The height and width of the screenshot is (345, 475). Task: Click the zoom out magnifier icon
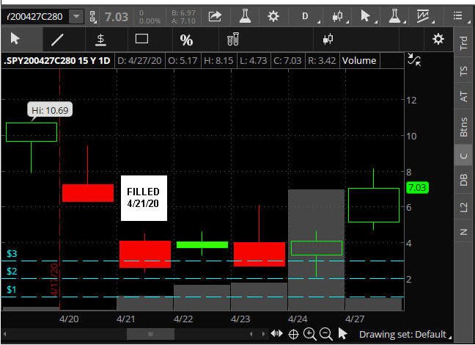click(326, 334)
